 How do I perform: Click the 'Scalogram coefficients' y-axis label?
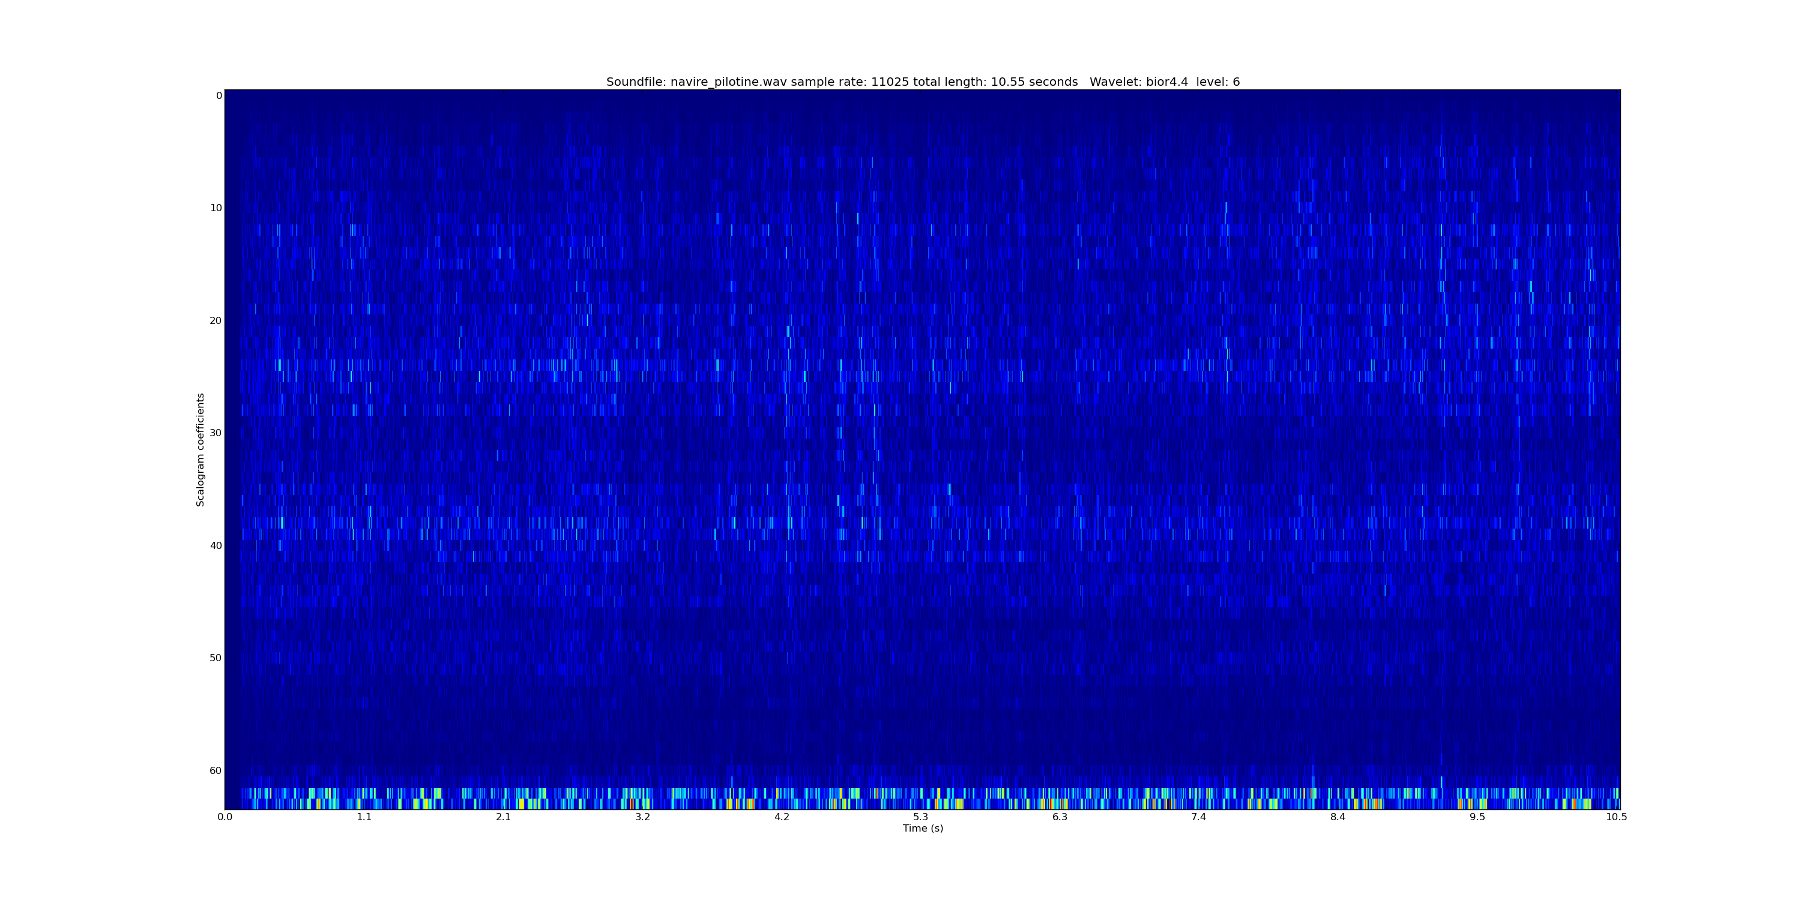(201, 449)
